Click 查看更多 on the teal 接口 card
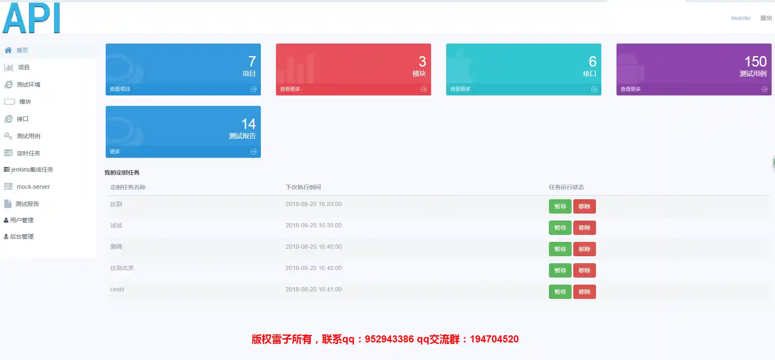Image resolution: width=775 pixels, height=360 pixels. point(460,89)
